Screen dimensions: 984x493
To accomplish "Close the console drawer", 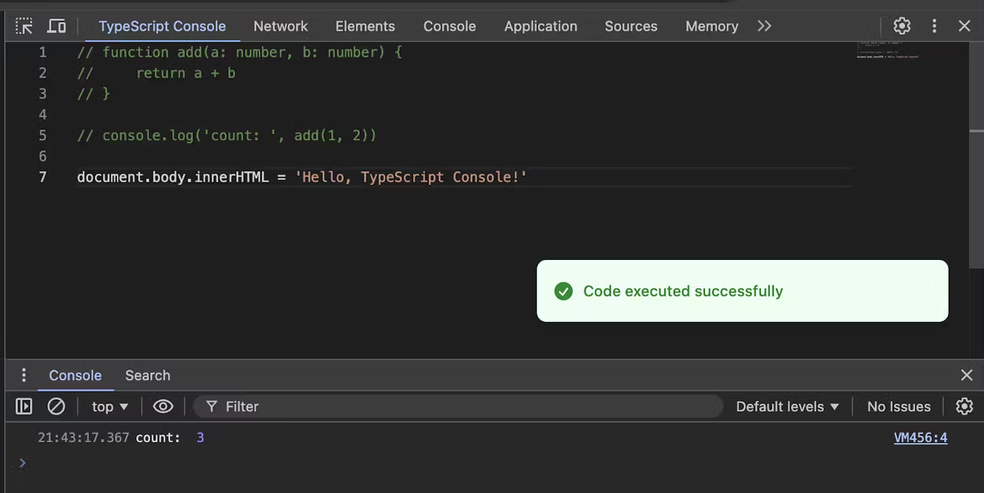I will [x=966, y=375].
